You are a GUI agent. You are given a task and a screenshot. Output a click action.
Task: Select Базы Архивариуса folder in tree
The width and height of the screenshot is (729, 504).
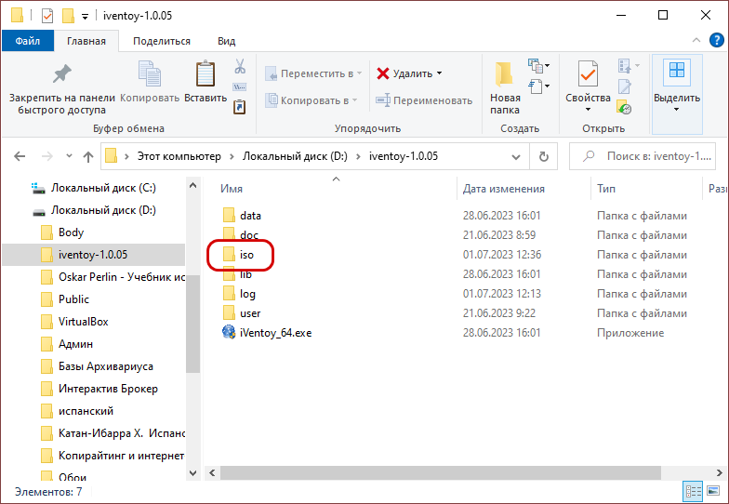coord(97,366)
